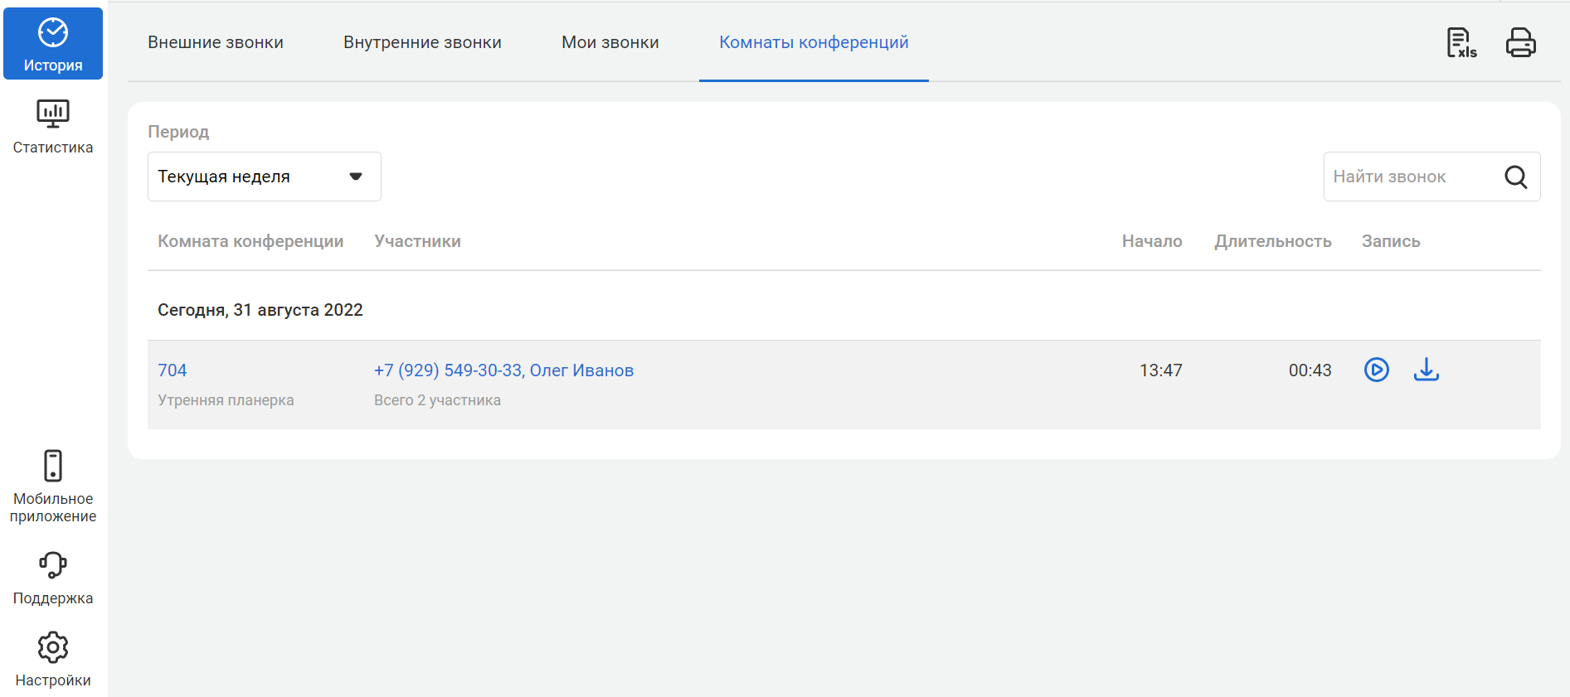Viewport: 1570px width, 697px height.
Task: Export call history to XLS
Action: [1461, 43]
